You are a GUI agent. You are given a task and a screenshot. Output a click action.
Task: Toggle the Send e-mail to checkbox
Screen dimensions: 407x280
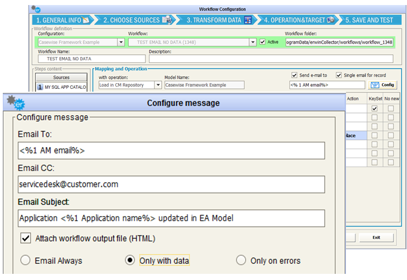click(294, 75)
